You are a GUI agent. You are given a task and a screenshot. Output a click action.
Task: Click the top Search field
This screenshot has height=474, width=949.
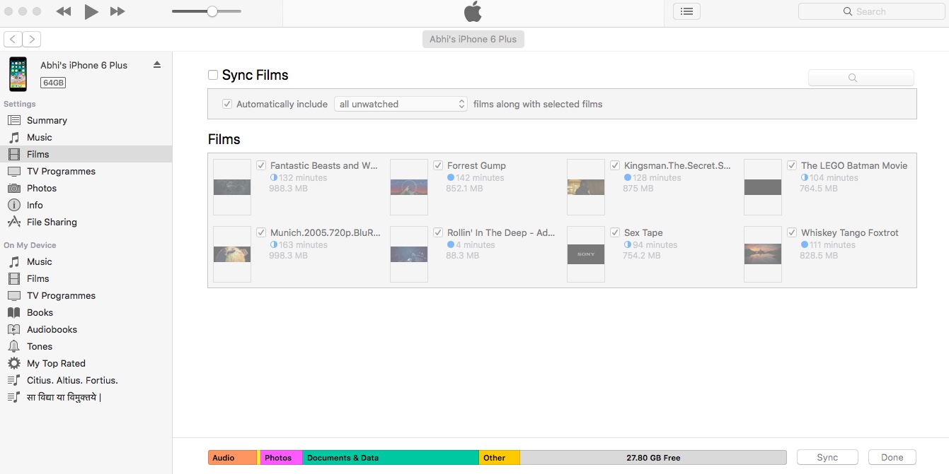(x=871, y=11)
